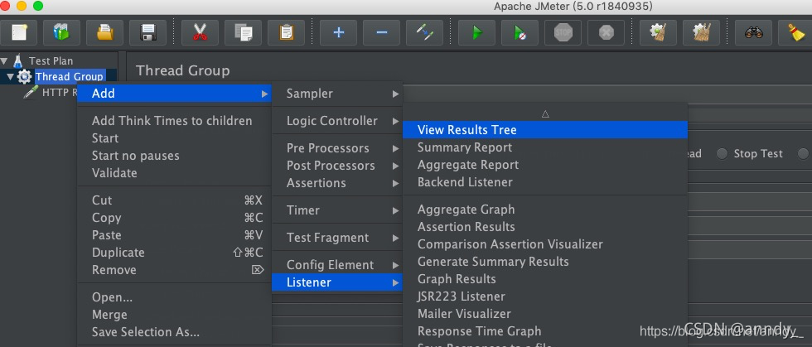
Task: Click the Thread Group gear icon
Action: coord(24,77)
